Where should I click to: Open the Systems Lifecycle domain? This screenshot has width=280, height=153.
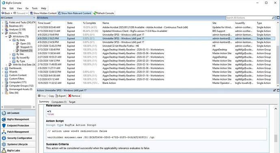pyautogui.click(x=18, y=144)
